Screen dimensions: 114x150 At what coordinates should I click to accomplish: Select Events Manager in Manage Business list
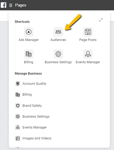(35, 127)
